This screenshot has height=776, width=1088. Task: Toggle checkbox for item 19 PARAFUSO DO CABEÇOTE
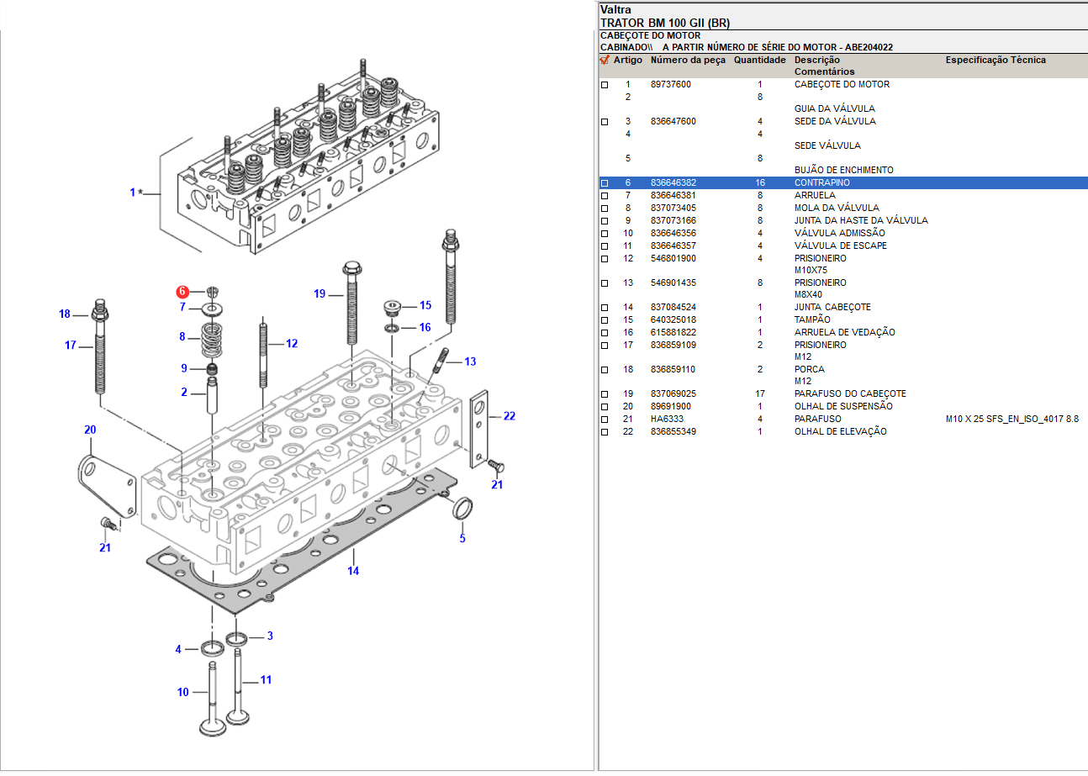[x=604, y=394]
